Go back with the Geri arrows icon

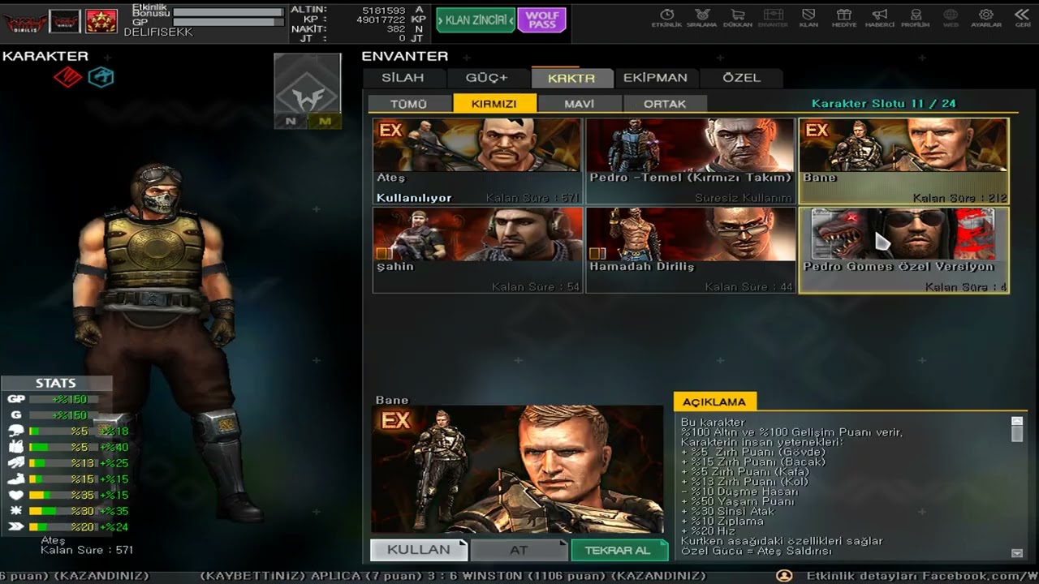(x=1023, y=18)
